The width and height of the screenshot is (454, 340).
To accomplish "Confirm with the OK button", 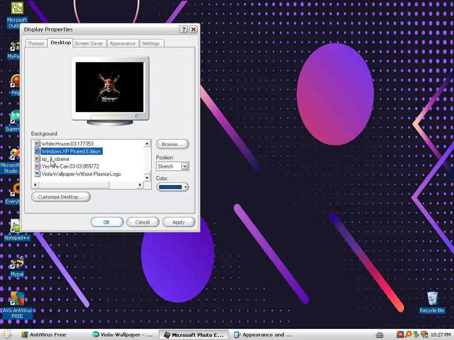I will click(107, 222).
